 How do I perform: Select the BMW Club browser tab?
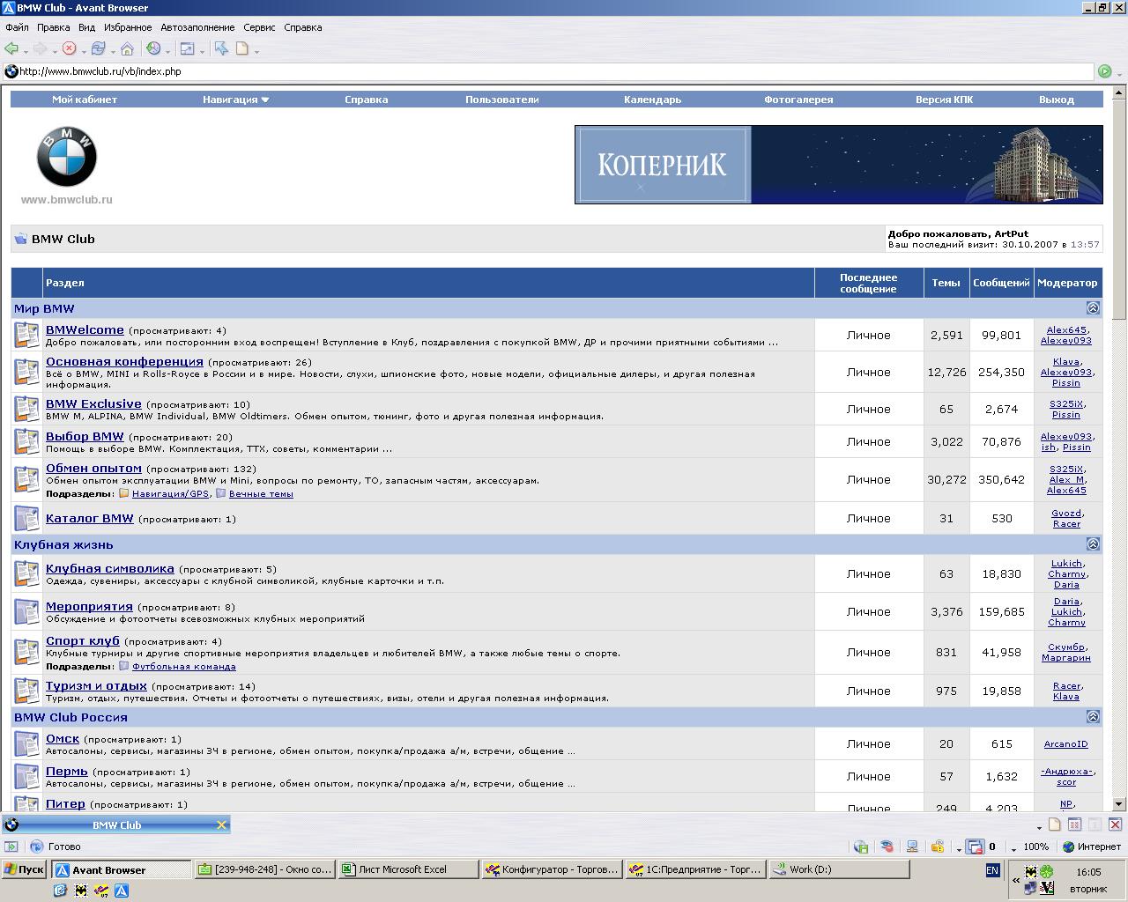pyautogui.click(x=116, y=825)
